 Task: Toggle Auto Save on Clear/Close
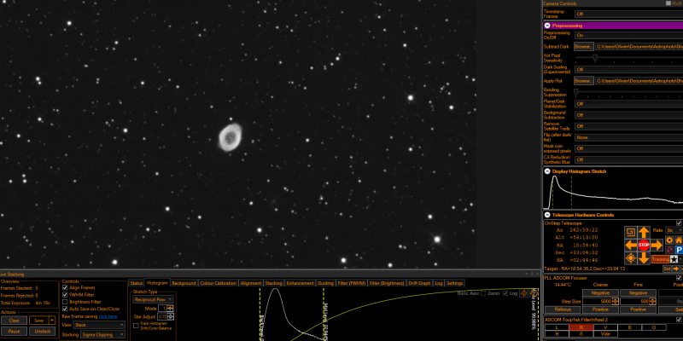[66, 309]
